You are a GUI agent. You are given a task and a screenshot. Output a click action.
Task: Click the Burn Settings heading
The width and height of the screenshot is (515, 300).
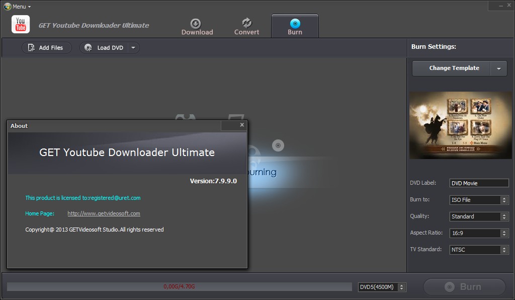point(434,47)
